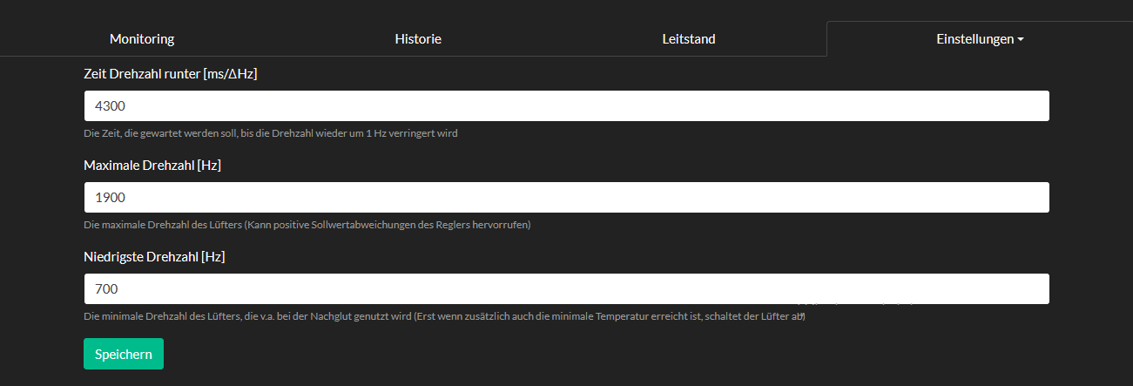The height and width of the screenshot is (386, 1133).
Task: Go to the Leitstand tab
Action: (689, 39)
